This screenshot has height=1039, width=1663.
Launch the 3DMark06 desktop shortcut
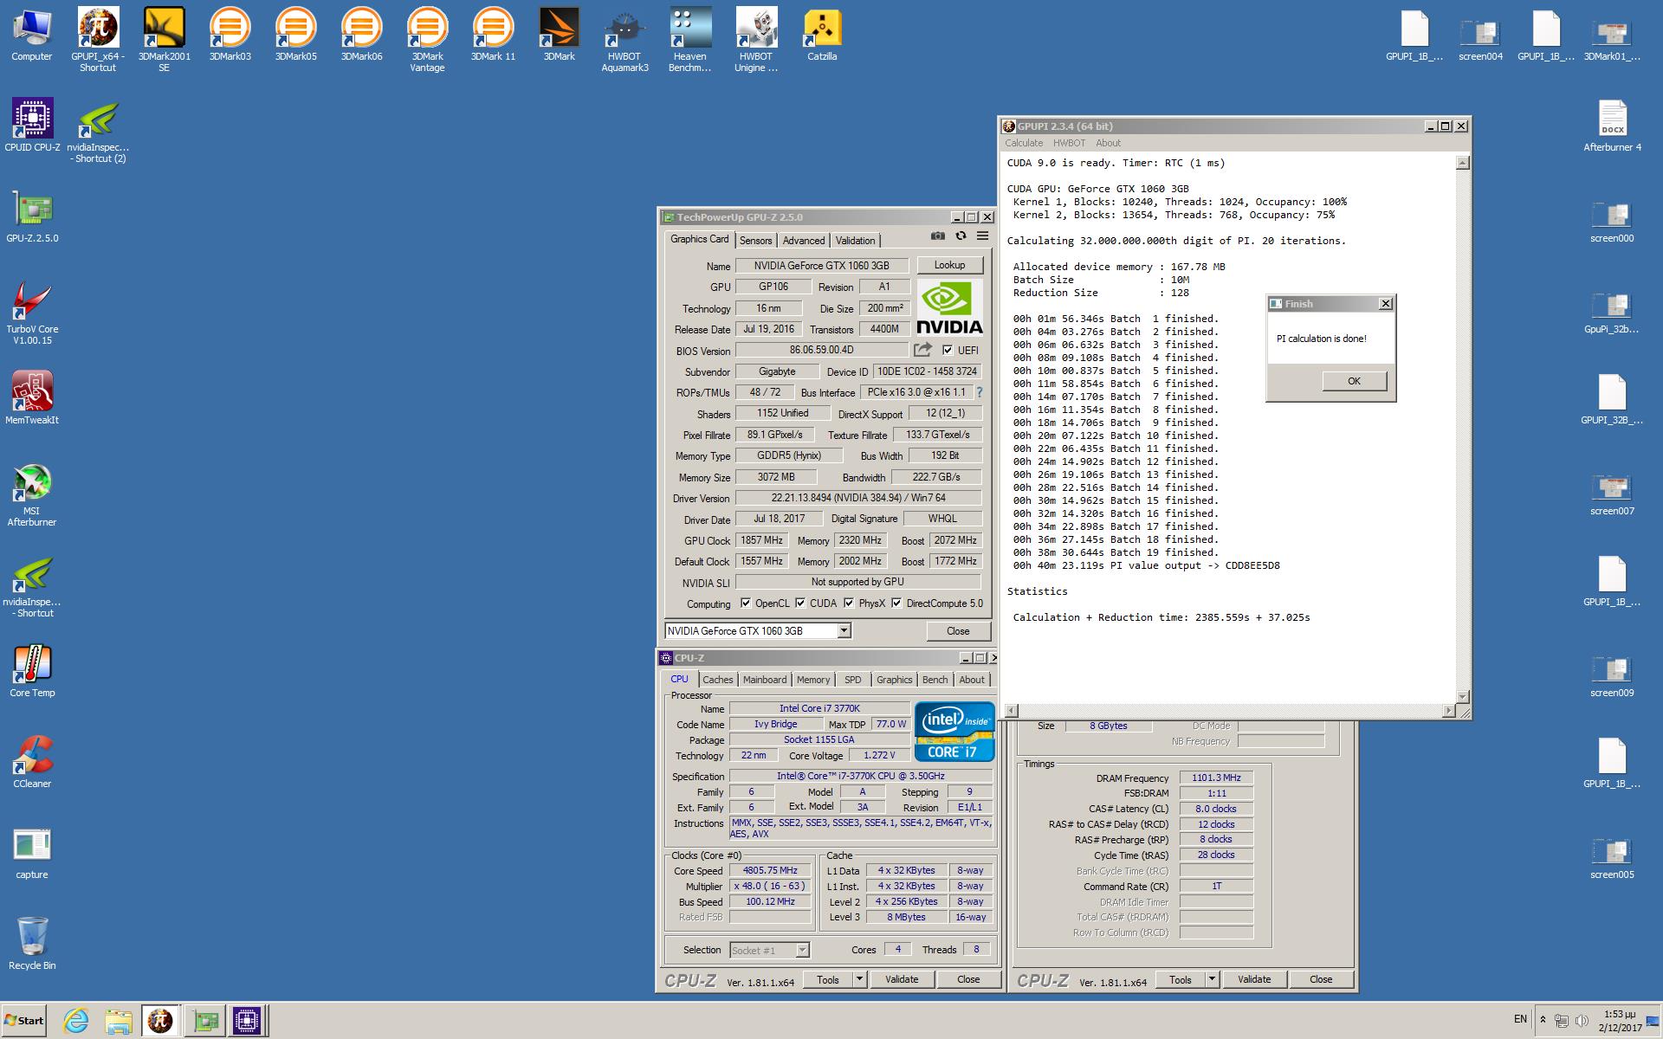coord(361,35)
